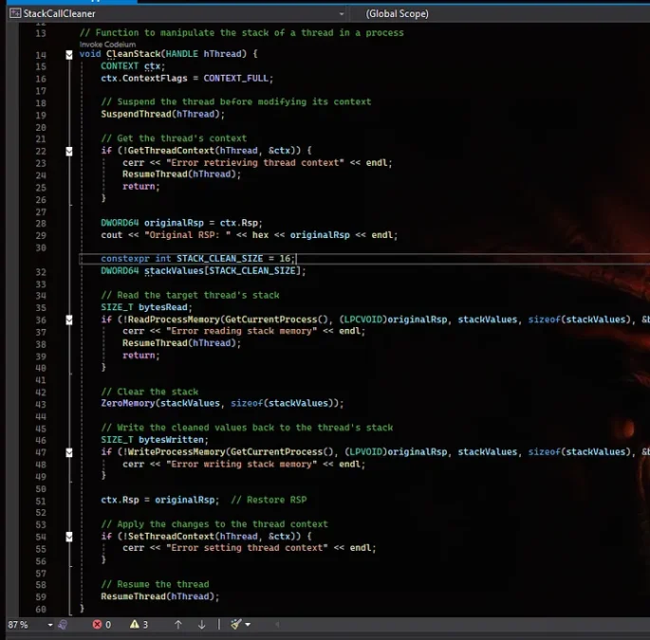
Task: Click line number 60 in the gutter
Action: click(x=41, y=609)
